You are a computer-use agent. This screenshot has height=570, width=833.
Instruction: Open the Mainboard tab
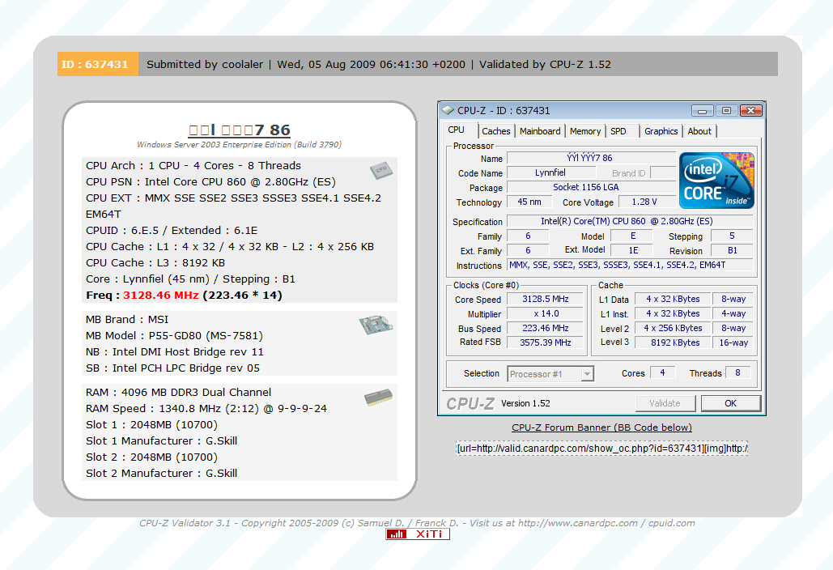pyautogui.click(x=540, y=131)
